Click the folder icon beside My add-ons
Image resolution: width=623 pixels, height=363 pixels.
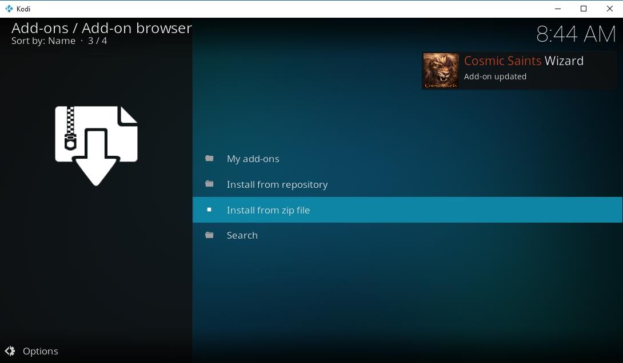coord(209,158)
